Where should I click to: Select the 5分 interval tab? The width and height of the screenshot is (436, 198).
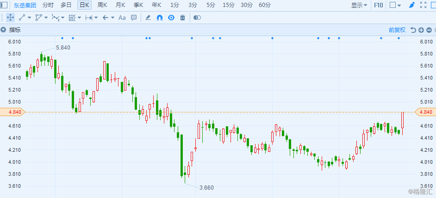[x=211, y=5]
